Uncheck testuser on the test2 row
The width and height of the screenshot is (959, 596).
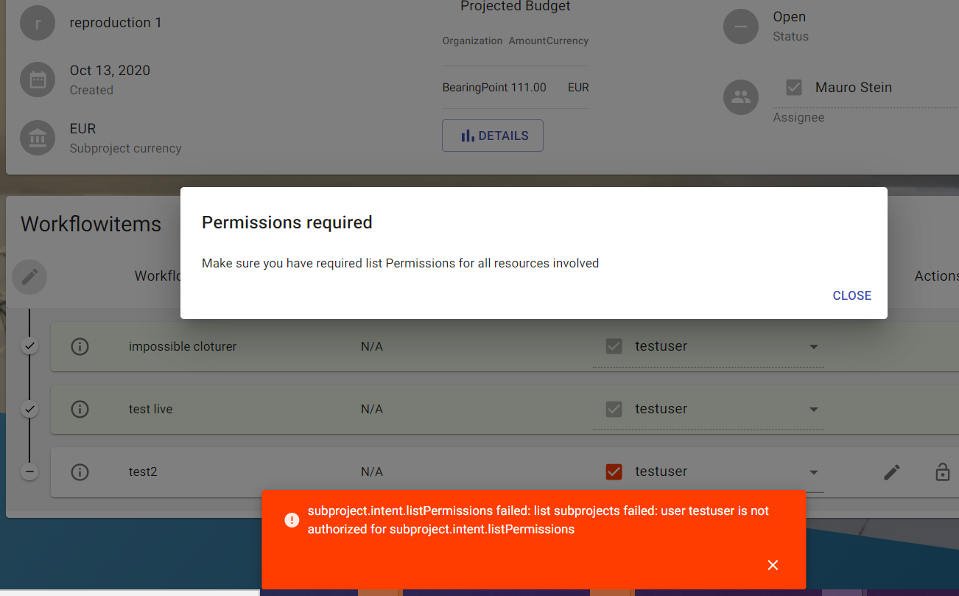tap(614, 471)
